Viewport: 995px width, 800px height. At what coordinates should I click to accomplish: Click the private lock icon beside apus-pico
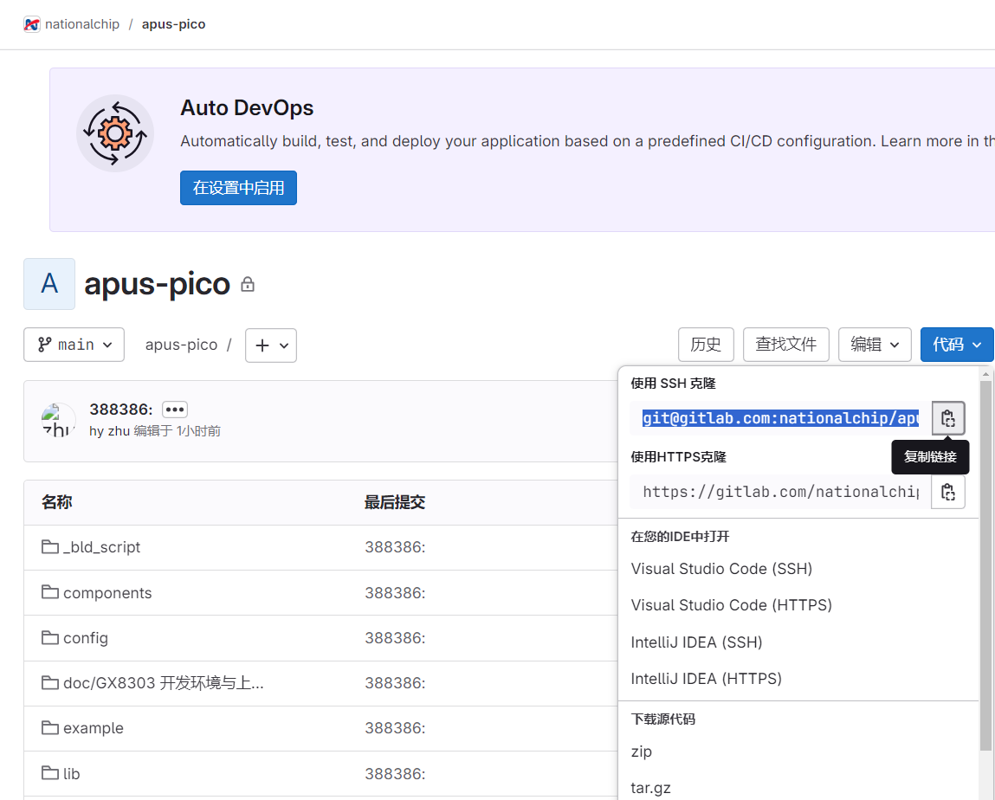point(248,284)
